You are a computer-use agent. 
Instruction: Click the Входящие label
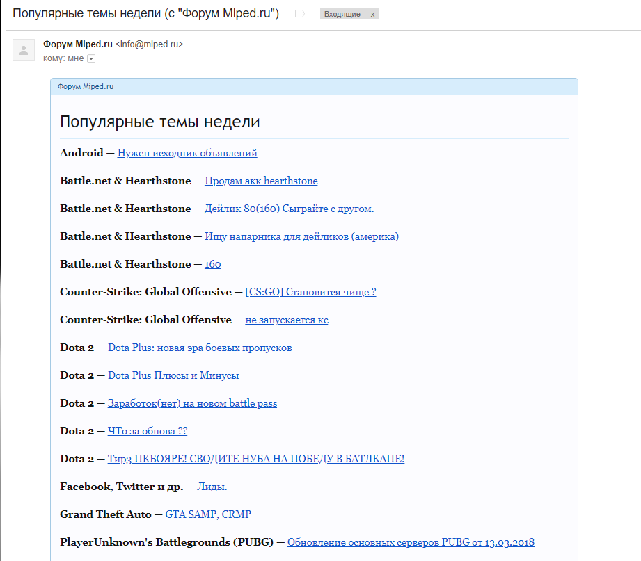coord(342,15)
